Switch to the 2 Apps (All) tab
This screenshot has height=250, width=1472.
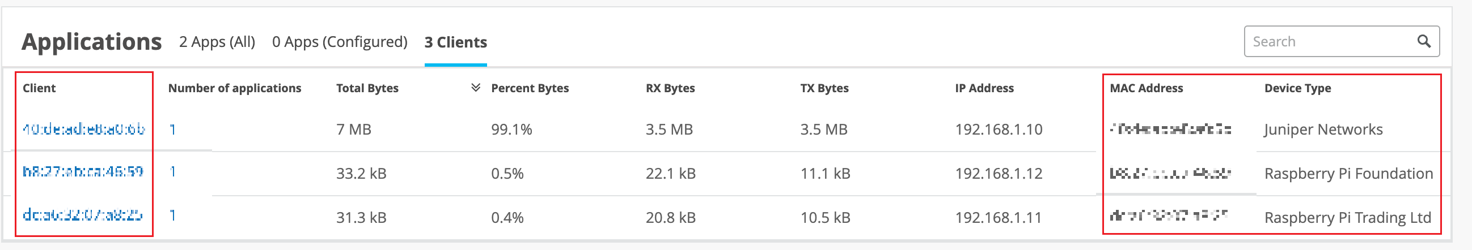coord(217,42)
